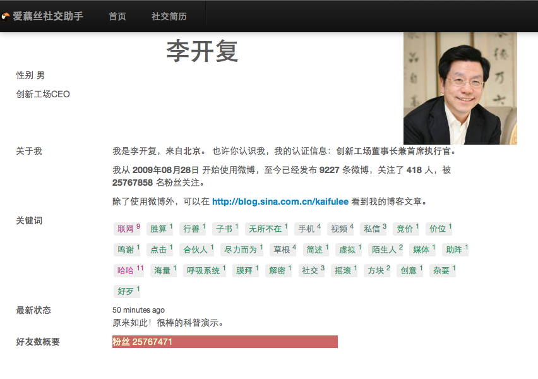
Task: Open the 爱藕丝社交助手 brand link
Action: coord(48,16)
